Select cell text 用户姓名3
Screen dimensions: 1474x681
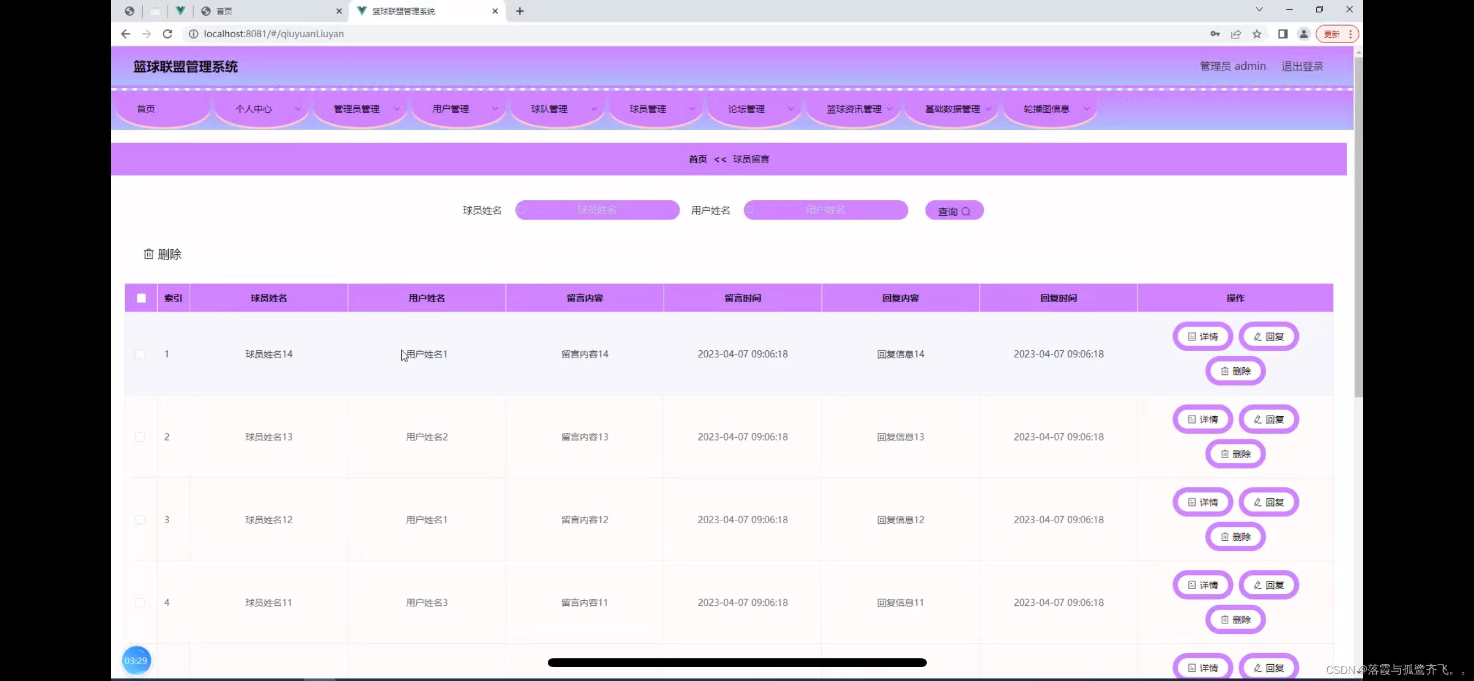click(427, 602)
